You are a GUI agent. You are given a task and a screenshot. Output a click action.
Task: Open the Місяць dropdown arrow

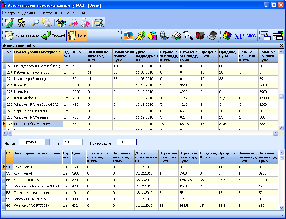pos(47,142)
